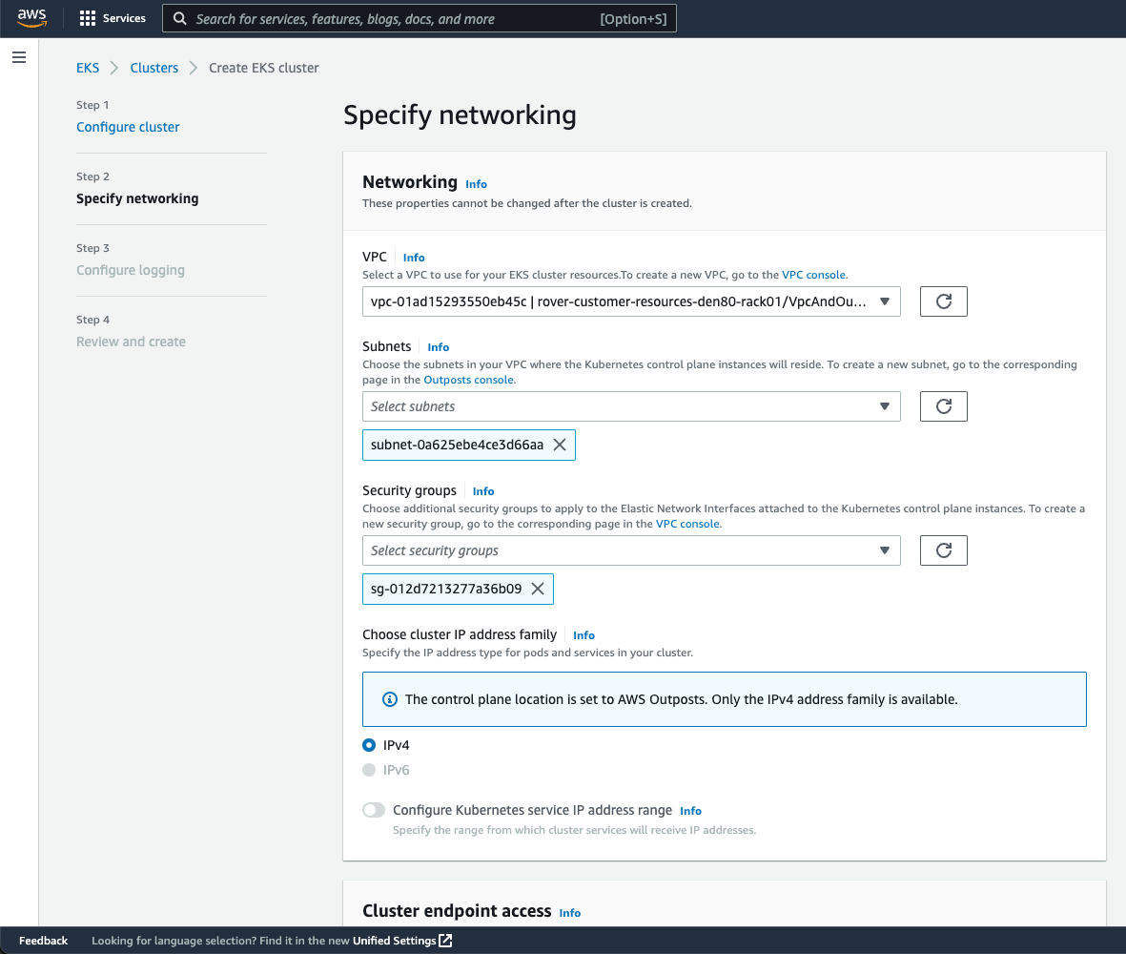Screen dimensions: 1126x954
Task: Open the sidebar hamburger menu
Action: (x=18, y=57)
